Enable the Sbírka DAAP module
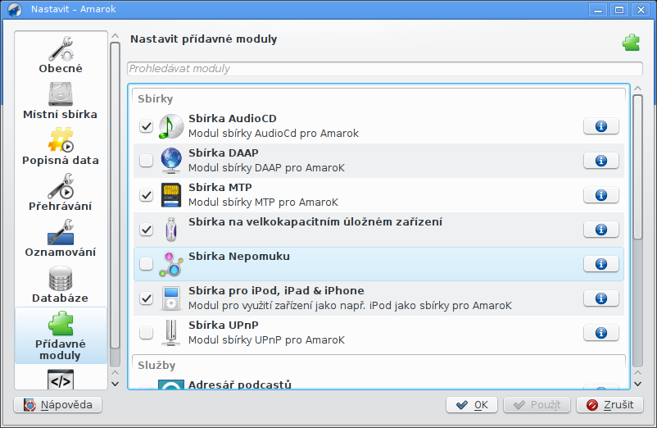Viewport: 657px width, 428px height. coord(147,160)
